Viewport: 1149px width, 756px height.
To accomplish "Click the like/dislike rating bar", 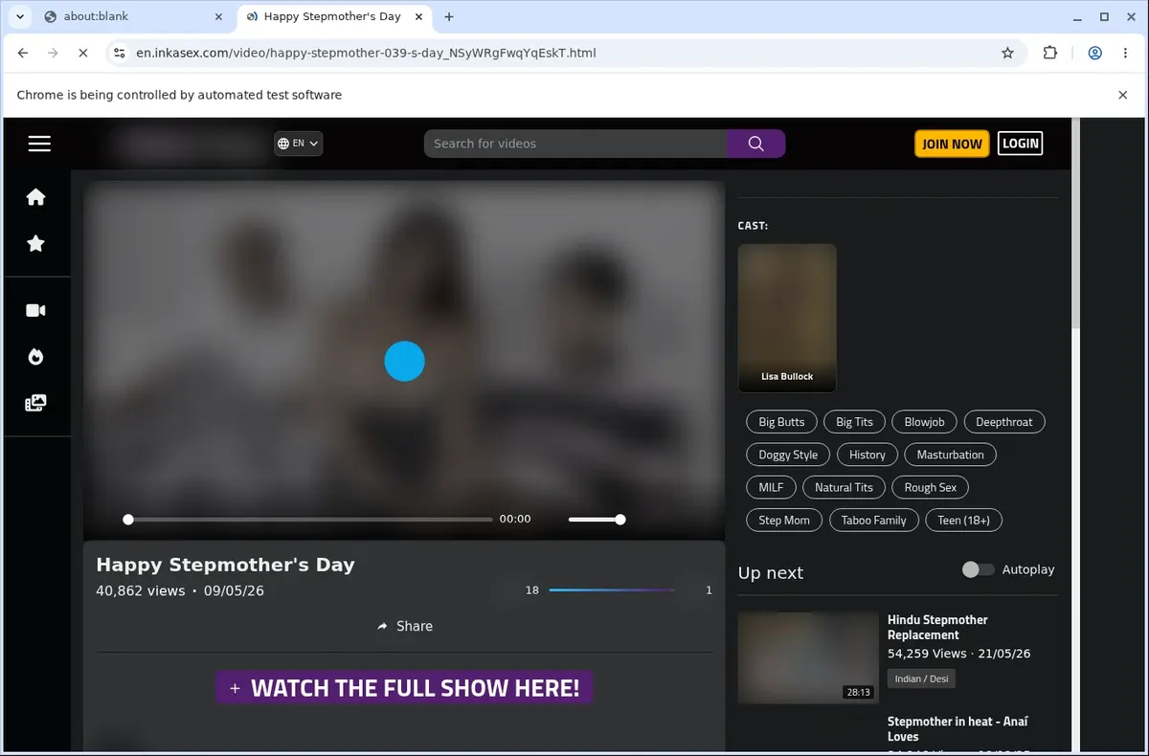I will (x=612, y=590).
